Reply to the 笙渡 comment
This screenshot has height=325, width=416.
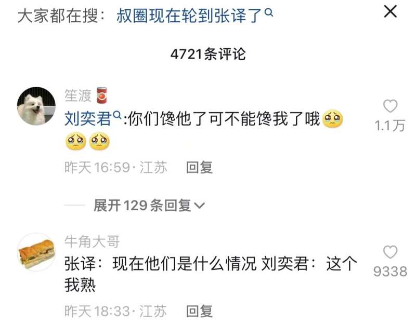pos(199,167)
